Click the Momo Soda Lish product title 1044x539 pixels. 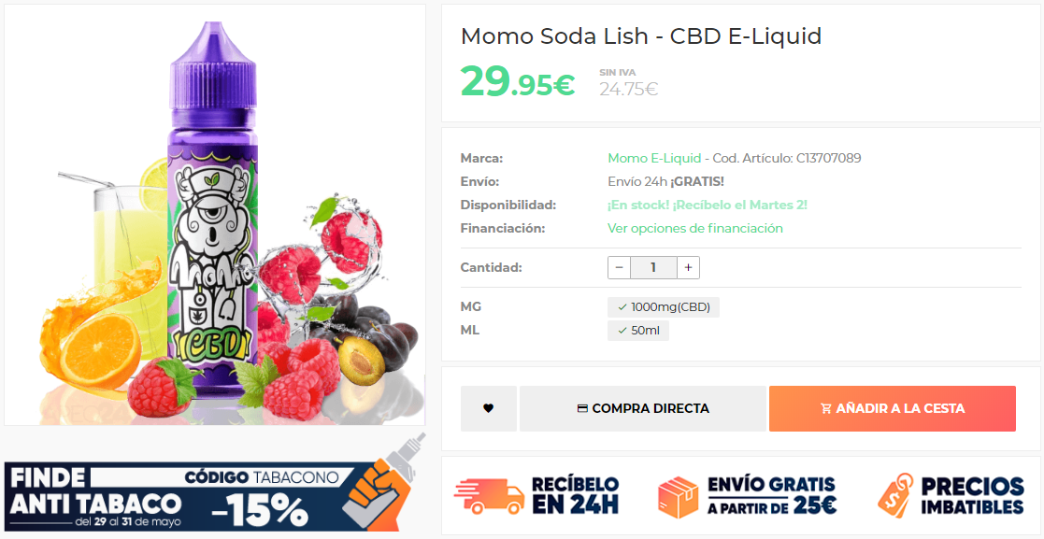pyautogui.click(x=640, y=36)
